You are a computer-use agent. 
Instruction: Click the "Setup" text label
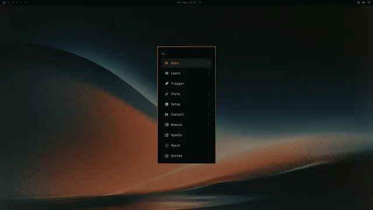[x=175, y=104]
